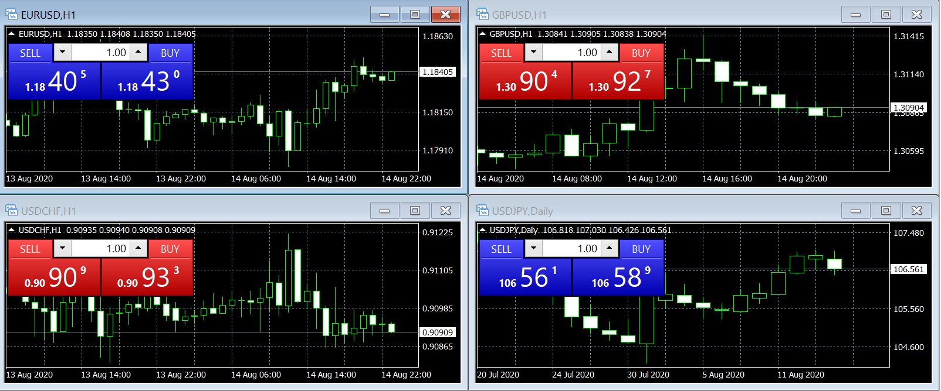Collapse one-click trading panel on USDJPY chart

click(x=483, y=230)
